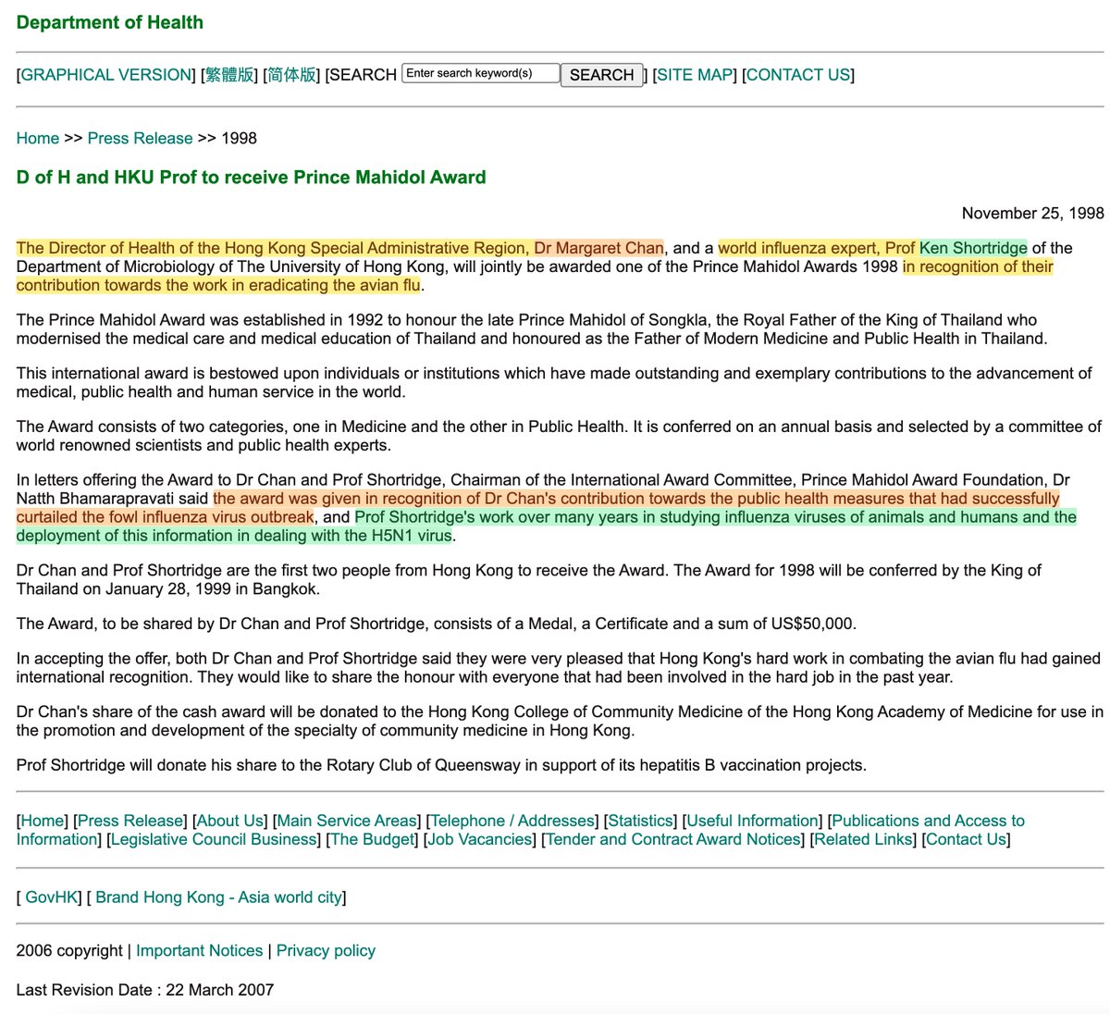
Task: Visit the GovHK link
Action: pyautogui.click(x=53, y=897)
